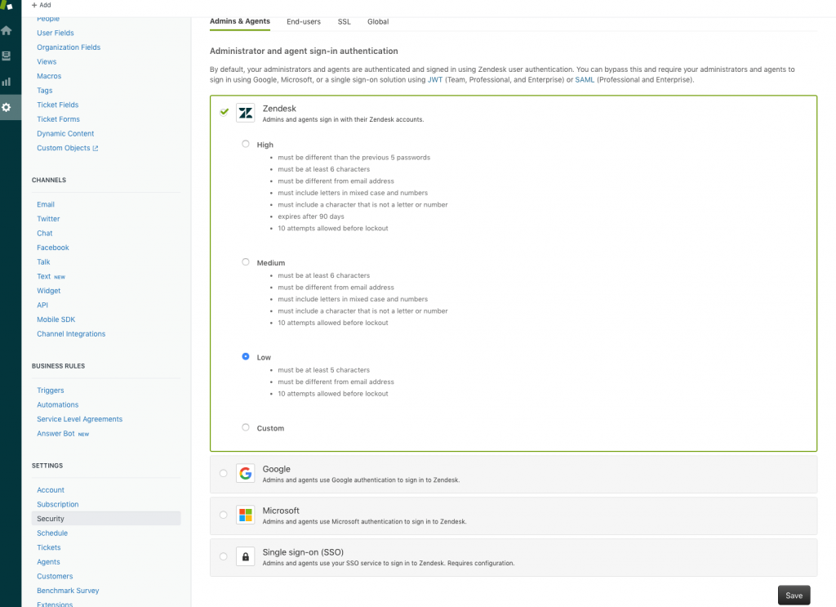
Task: Open Automations business rules
Action: [x=58, y=405]
